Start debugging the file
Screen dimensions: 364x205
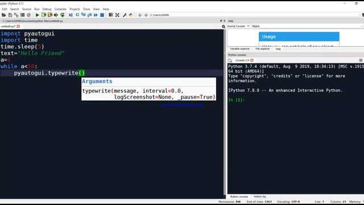[x=71, y=15]
